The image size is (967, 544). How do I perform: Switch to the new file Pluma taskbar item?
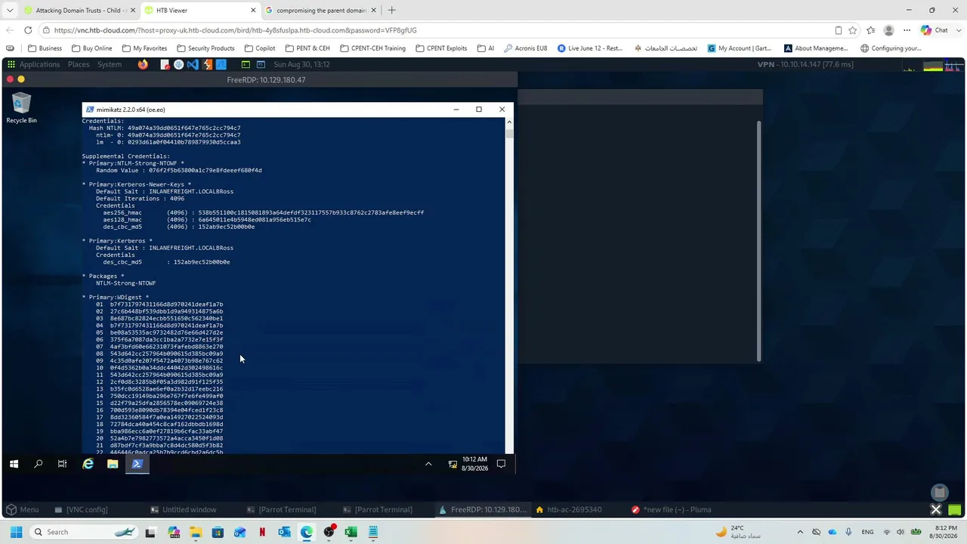click(x=671, y=509)
